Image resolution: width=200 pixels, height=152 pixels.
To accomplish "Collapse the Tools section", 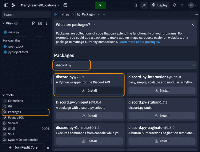I will [x=4, y=95].
